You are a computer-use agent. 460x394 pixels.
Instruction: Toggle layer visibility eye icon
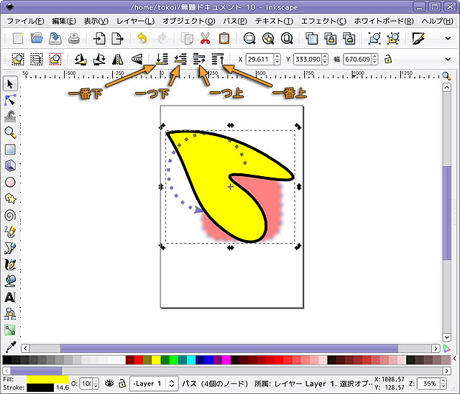coord(109,383)
